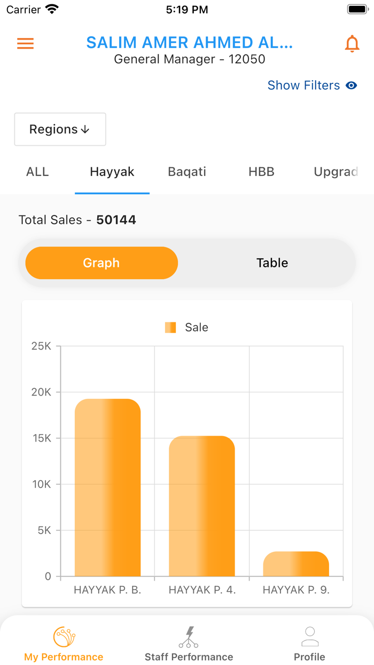Open Profile using the person icon

(x=309, y=636)
